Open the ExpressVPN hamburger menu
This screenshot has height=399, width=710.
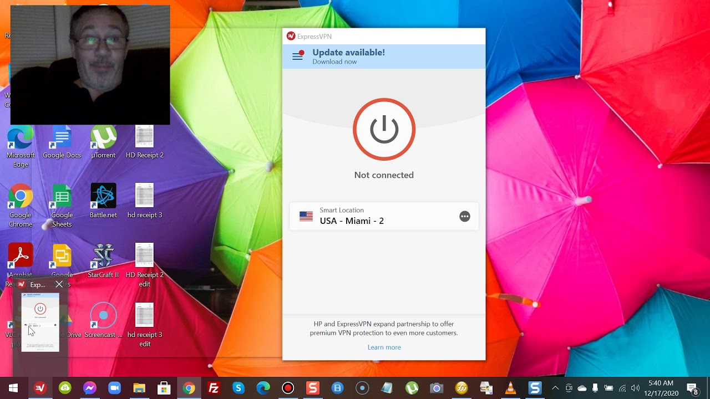coord(298,56)
